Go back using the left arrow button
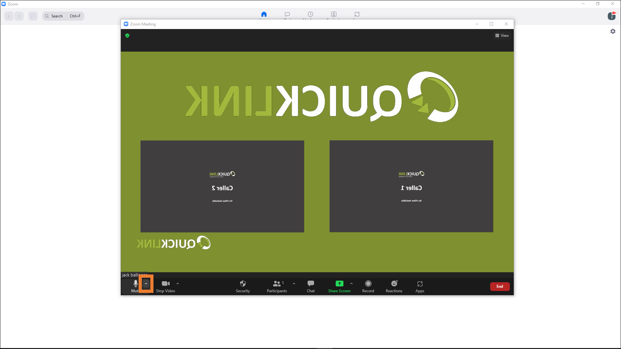The height and width of the screenshot is (349, 621). tap(9, 16)
